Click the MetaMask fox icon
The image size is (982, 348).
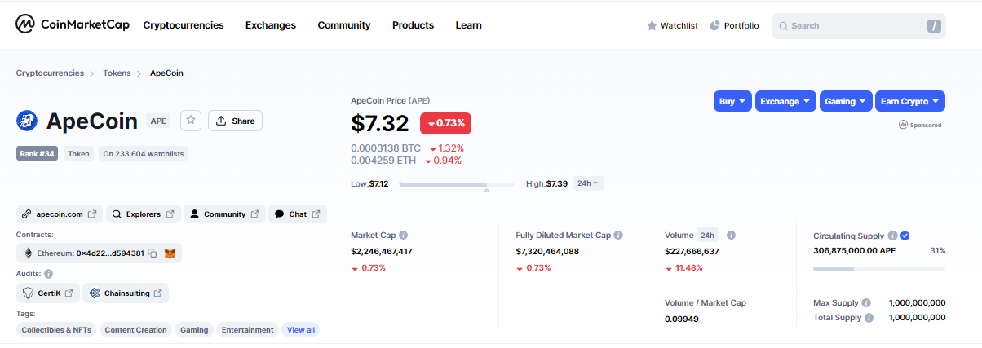coord(170,253)
